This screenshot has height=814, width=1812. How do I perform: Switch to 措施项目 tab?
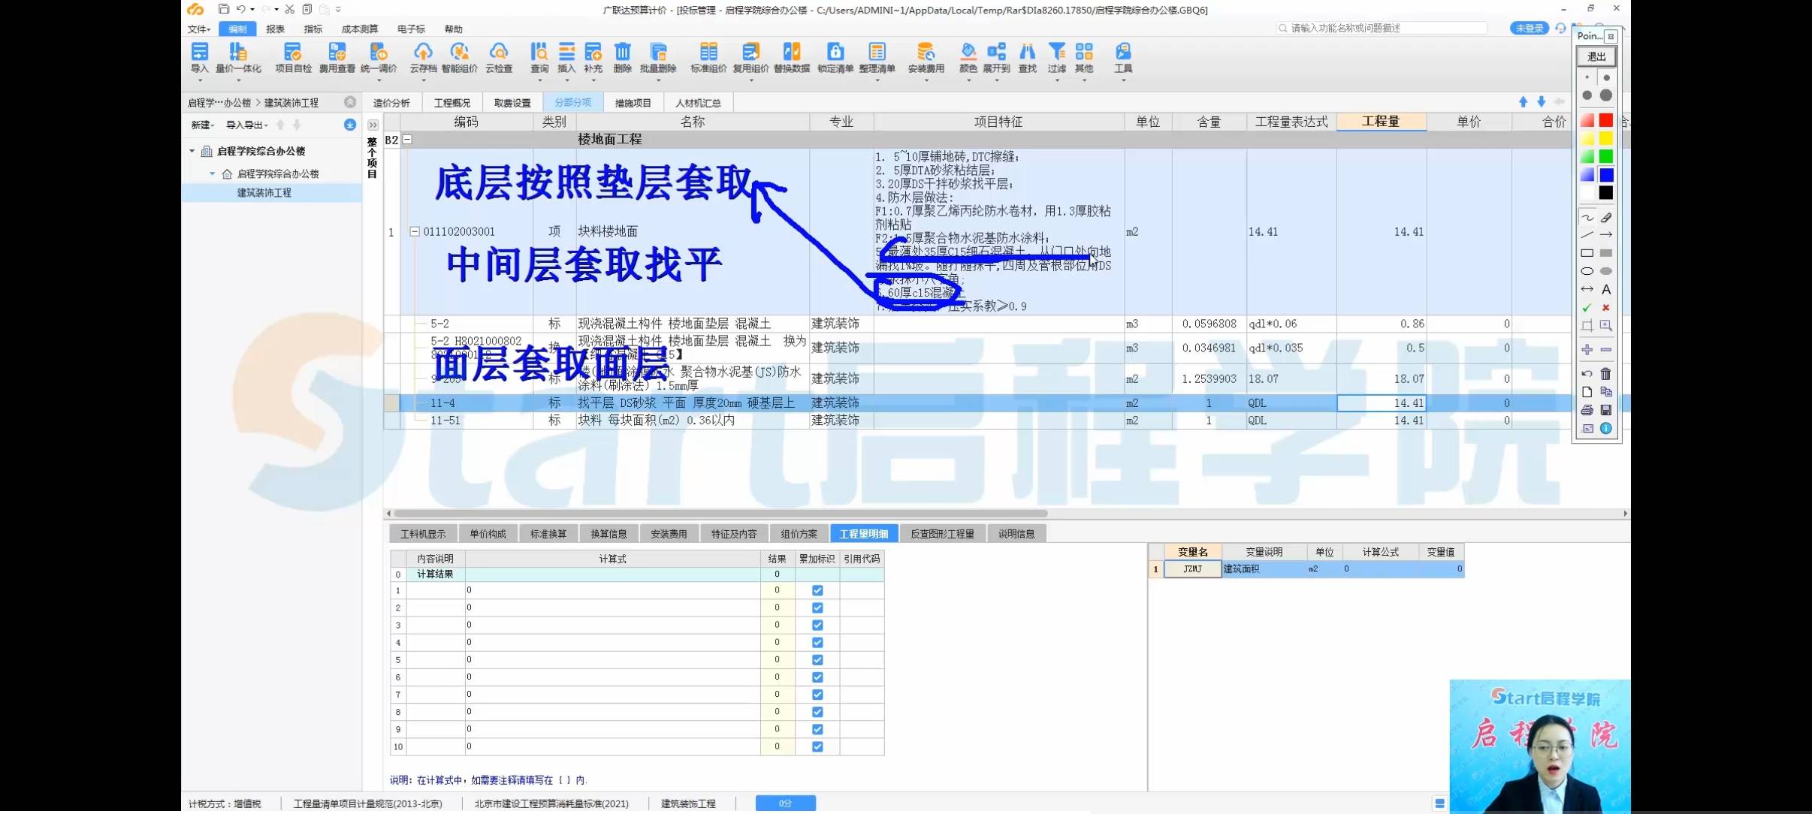[633, 103]
